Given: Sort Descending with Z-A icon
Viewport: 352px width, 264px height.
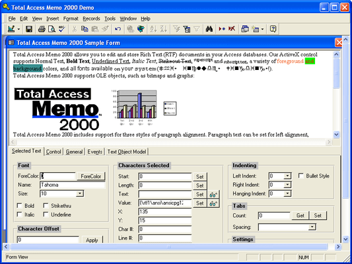Looking at the screenshot, I should (x=164, y=29).
